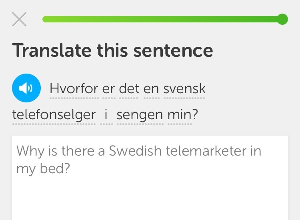The image size is (300, 220).
Task: Show the hint for the word "Hvorfor"
Action: pos(74,88)
